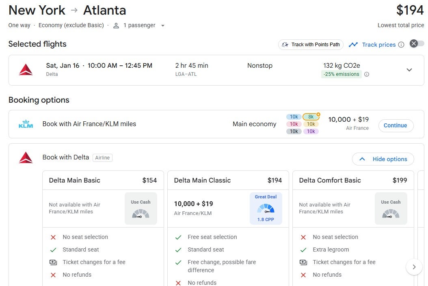
Task: Click the red X beside No seat selection in Main Basic
Action: tap(53, 237)
